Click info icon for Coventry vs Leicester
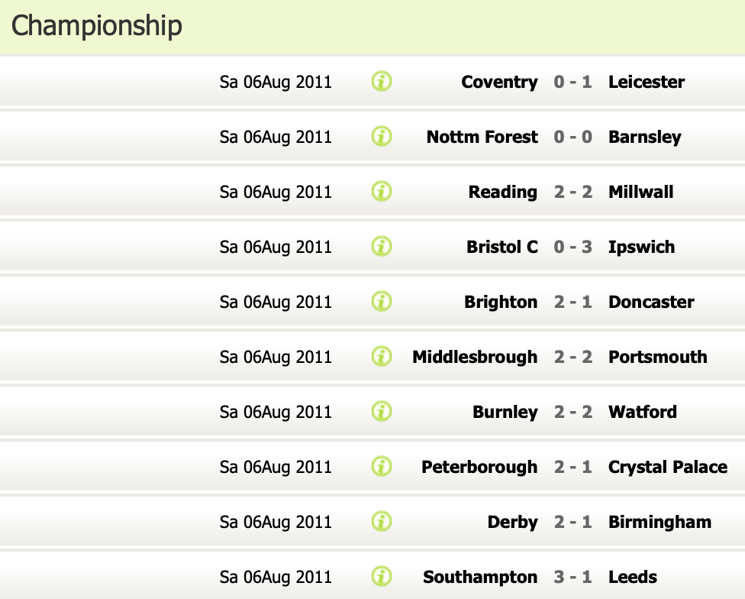The image size is (745, 599). pyautogui.click(x=382, y=81)
